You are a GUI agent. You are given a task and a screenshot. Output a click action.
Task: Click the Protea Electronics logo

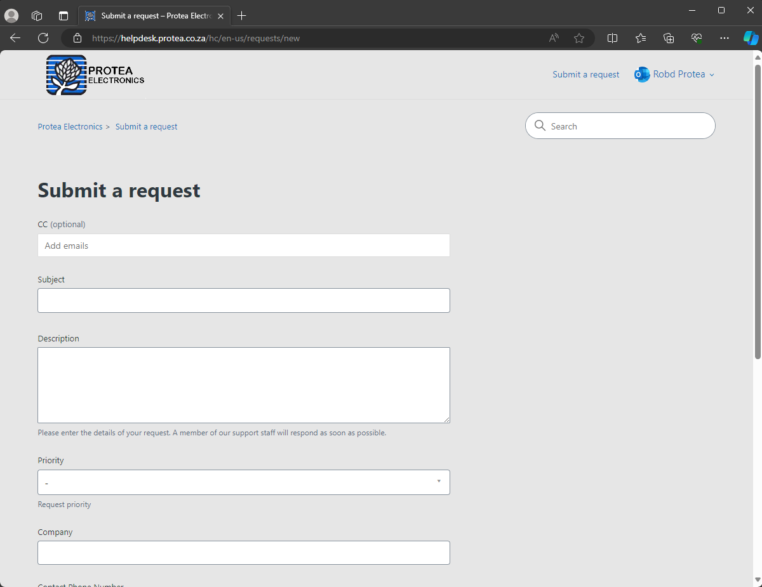click(94, 74)
